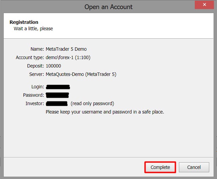Select the 'MetaTrader 5 Demo' name value
This screenshot has width=217, height=179.
coord(66,49)
